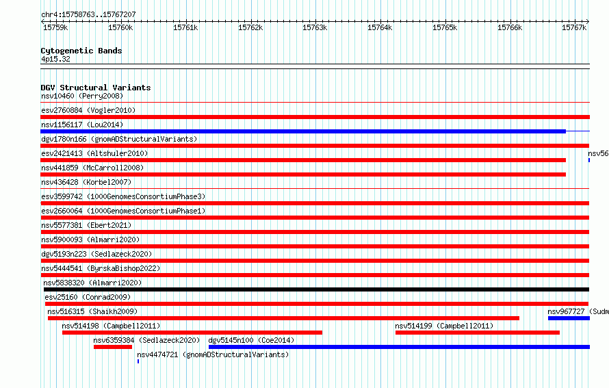Click nsv5900093 (Almarri2020) variant label
The width and height of the screenshot is (609, 388).
coord(90,240)
